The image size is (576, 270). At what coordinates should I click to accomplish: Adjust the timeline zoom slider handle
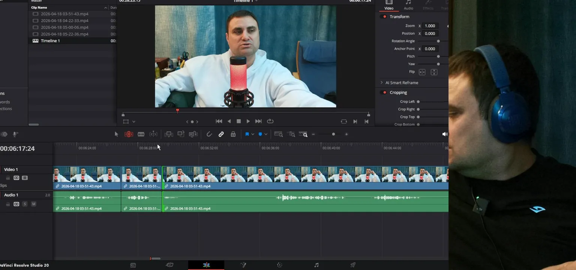click(x=333, y=134)
